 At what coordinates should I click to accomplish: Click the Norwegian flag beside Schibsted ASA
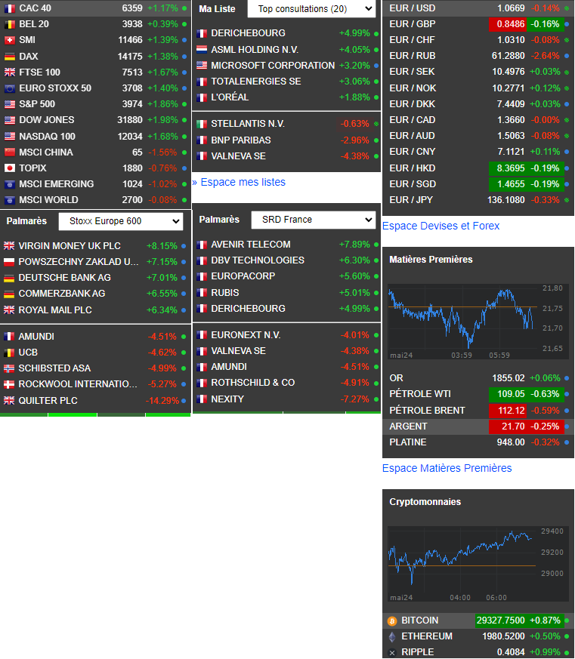(10, 368)
